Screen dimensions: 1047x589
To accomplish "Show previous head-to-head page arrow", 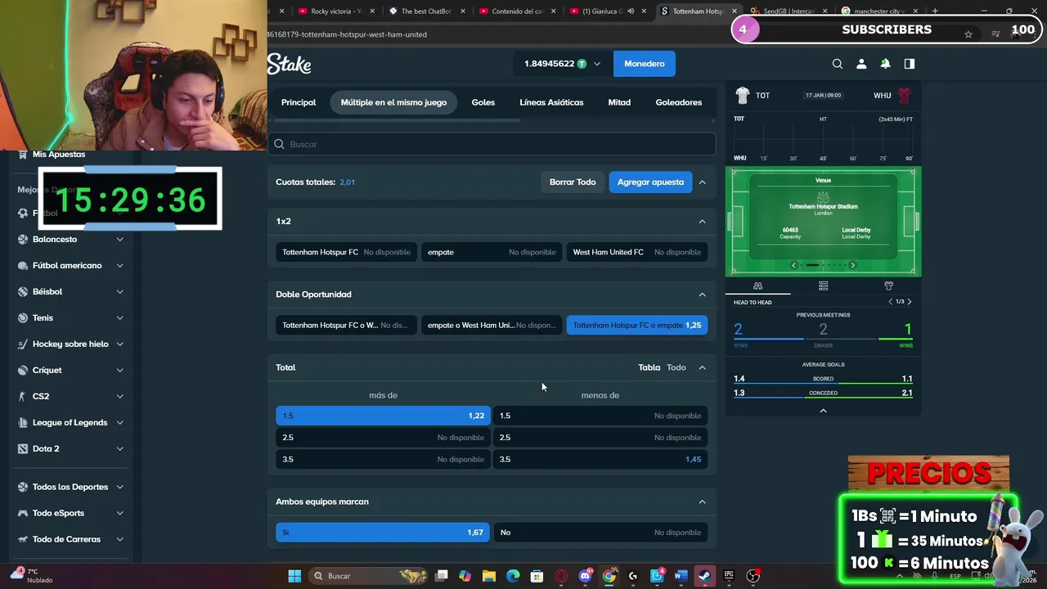I will 891,302.
